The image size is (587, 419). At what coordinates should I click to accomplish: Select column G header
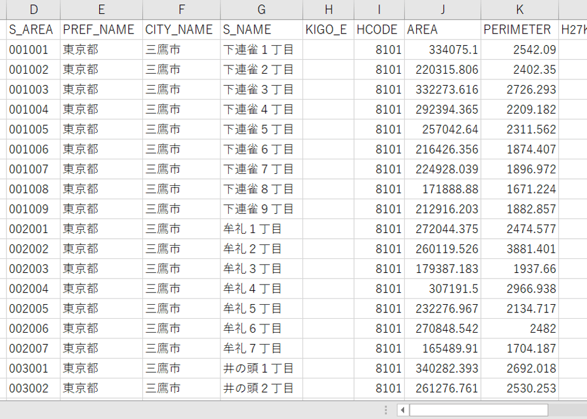pos(262,10)
